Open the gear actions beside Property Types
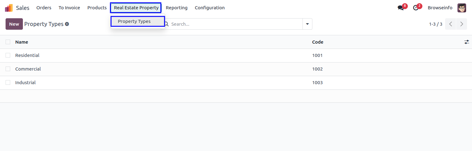This screenshot has width=472, height=151. 67,24
